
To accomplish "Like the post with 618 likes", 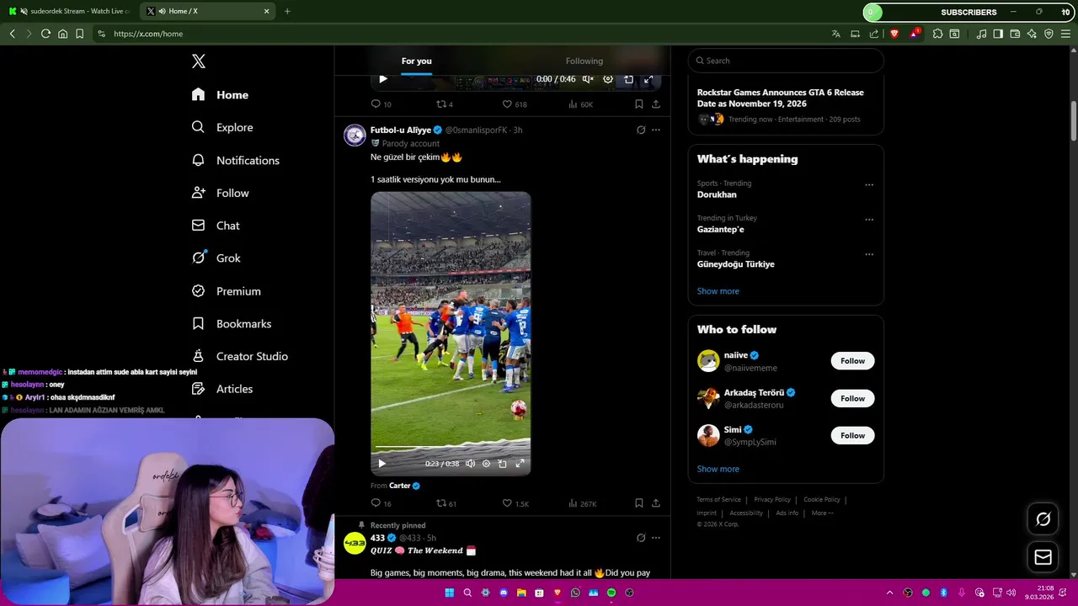I will pos(515,104).
